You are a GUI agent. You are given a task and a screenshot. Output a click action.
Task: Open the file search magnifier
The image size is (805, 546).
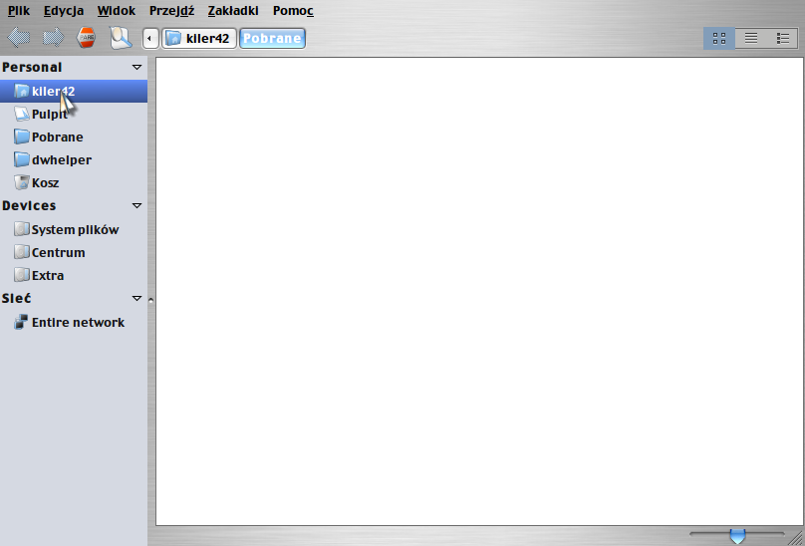(121, 38)
